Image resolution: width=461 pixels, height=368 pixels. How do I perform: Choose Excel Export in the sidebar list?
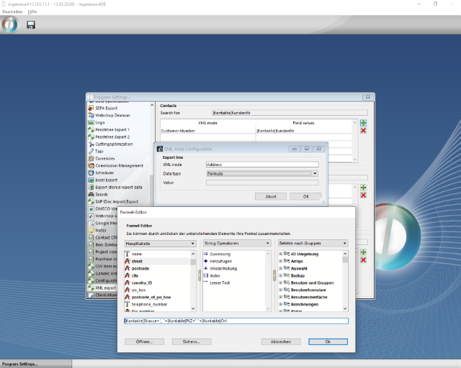(107, 180)
